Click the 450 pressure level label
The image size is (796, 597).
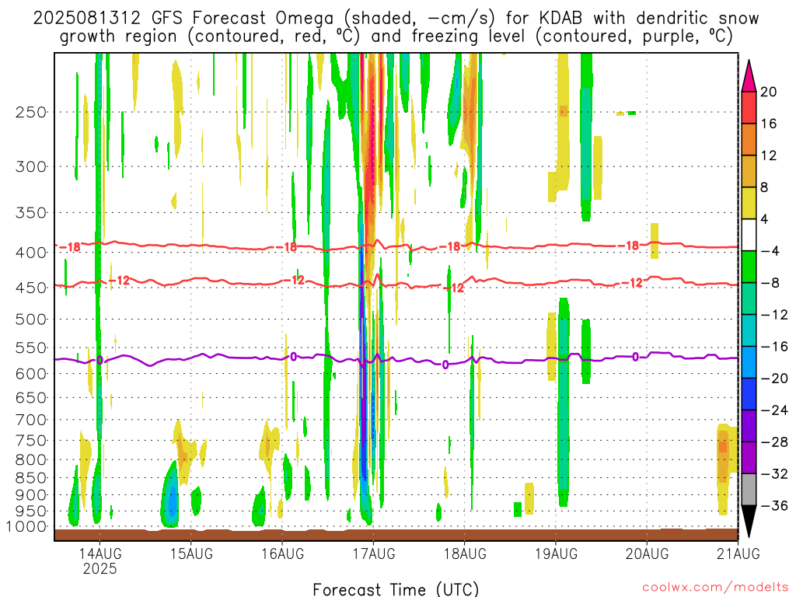click(x=31, y=288)
